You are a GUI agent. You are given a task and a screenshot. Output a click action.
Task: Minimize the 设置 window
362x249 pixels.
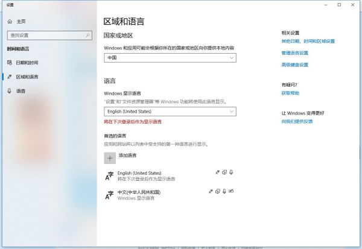click(x=326, y=5)
